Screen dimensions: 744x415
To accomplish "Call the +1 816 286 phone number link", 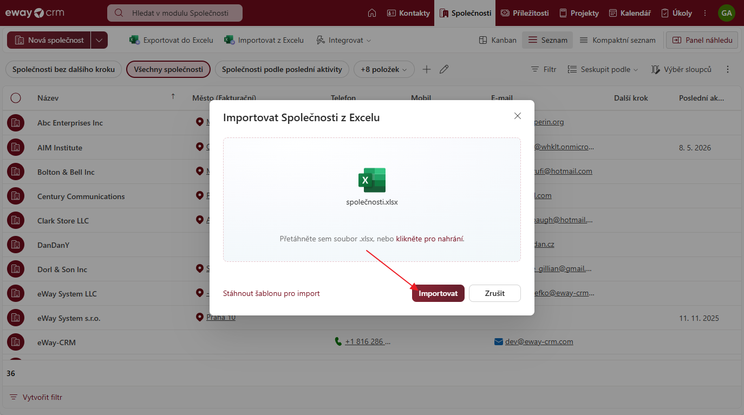I will click(x=367, y=341).
